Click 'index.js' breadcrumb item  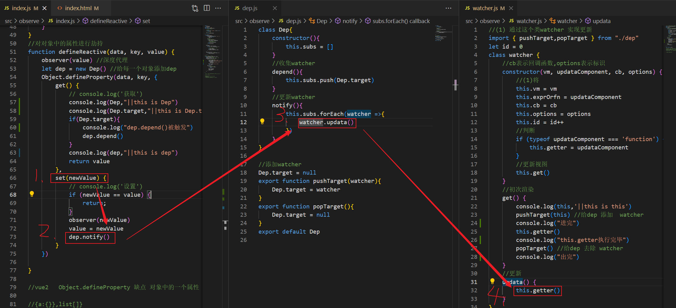(x=65, y=21)
